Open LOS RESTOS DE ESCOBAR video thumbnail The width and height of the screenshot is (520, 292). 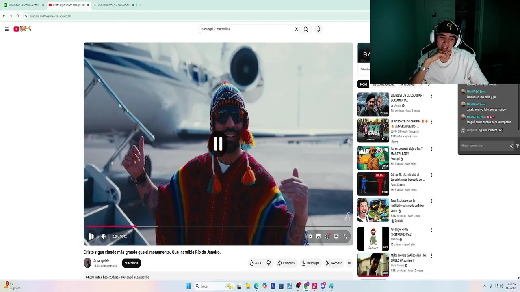[x=373, y=105]
